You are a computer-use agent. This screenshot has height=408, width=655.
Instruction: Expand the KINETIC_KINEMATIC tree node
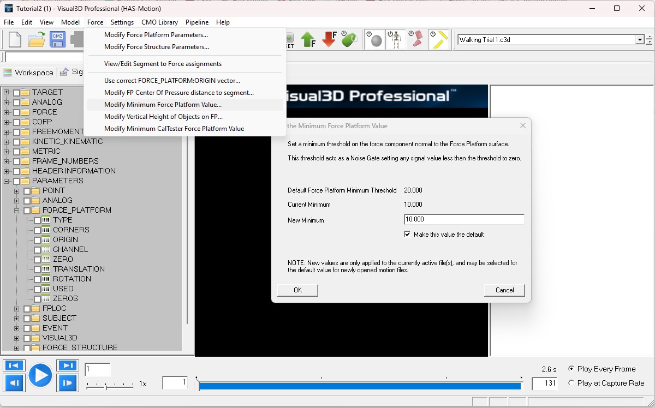pos(7,141)
